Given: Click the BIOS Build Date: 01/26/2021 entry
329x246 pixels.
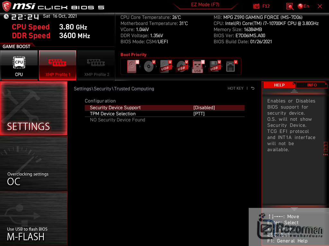Looking at the screenshot, I should tap(243, 42).
